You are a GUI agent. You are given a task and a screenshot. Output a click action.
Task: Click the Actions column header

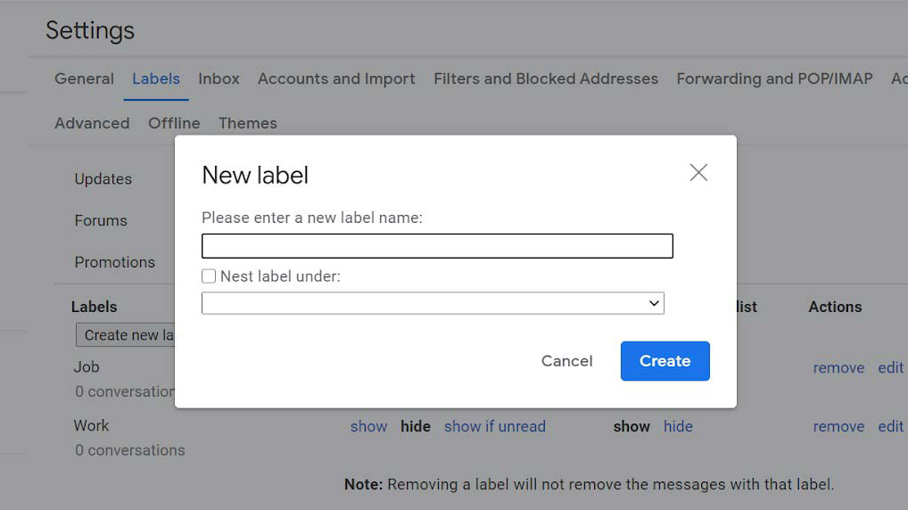(x=835, y=307)
